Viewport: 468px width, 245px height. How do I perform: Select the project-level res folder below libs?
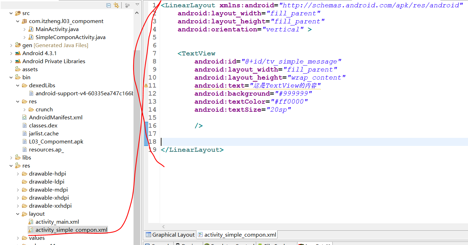[x=26, y=166]
